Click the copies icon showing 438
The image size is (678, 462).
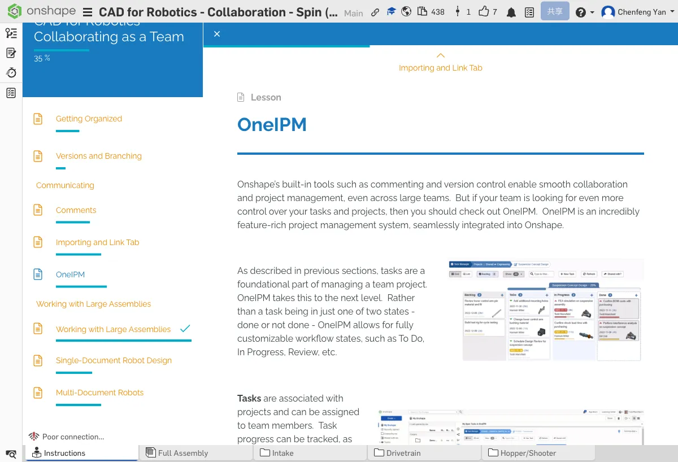pyautogui.click(x=423, y=12)
